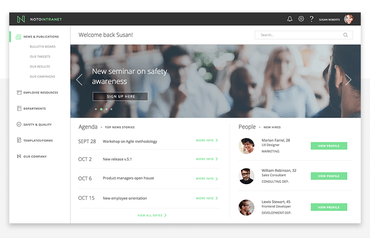Select second green carousel dot
Screen dimensions: 370x238
click(x=101, y=109)
